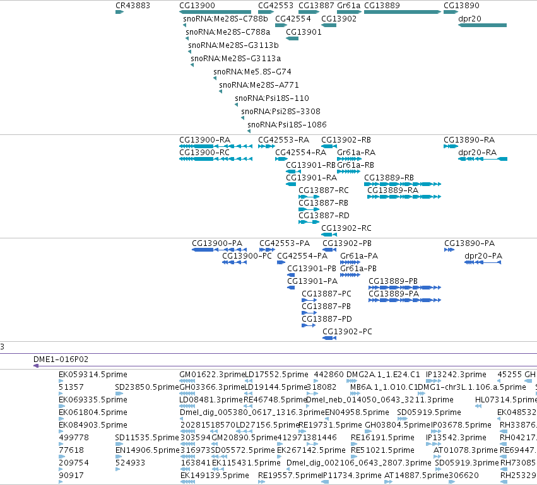Select the CG13900 gene label in top track

point(197,6)
